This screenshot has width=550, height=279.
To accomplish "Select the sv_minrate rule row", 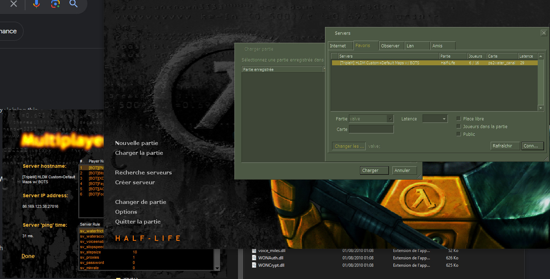I will pyautogui.click(x=146, y=268).
